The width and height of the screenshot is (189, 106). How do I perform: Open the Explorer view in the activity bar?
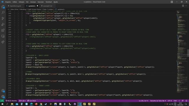point(3,7)
